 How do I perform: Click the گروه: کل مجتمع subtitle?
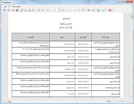coord(66,27)
